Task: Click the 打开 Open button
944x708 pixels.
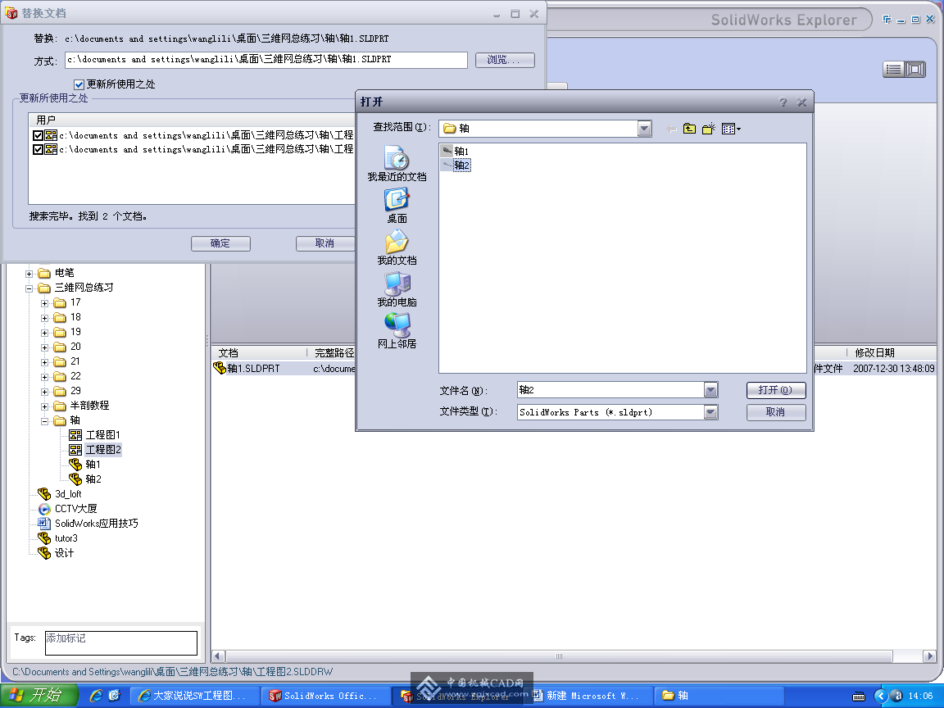Action: point(776,390)
